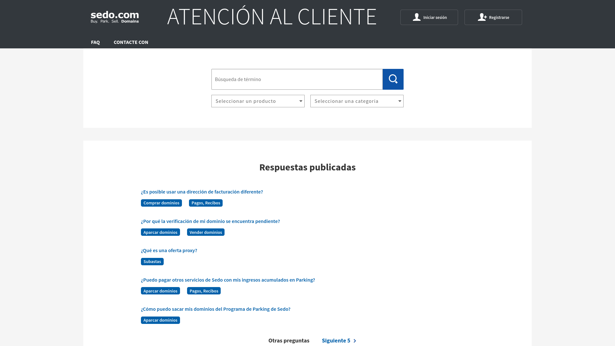The image size is (615, 346).
Task: Open question about paying with Parking income
Action: (228, 280)
